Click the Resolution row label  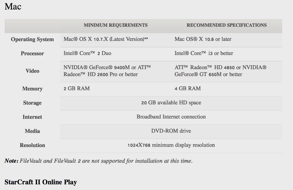pyautogui.click(x=32, y=145)
